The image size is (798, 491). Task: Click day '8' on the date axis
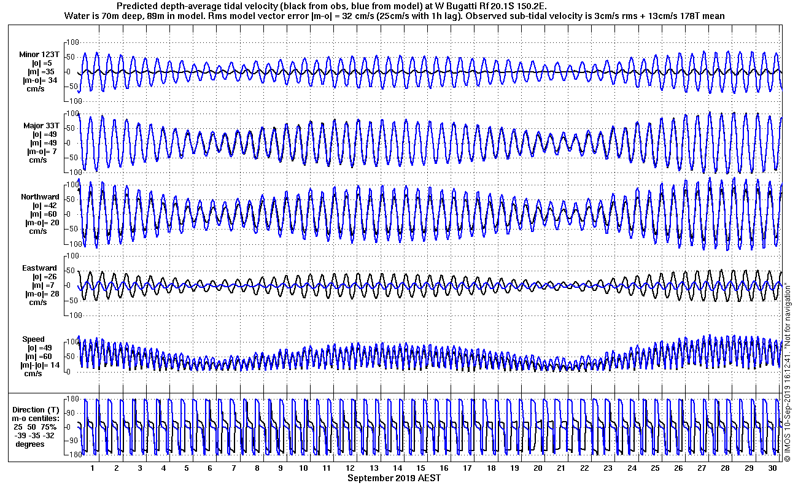257,468
